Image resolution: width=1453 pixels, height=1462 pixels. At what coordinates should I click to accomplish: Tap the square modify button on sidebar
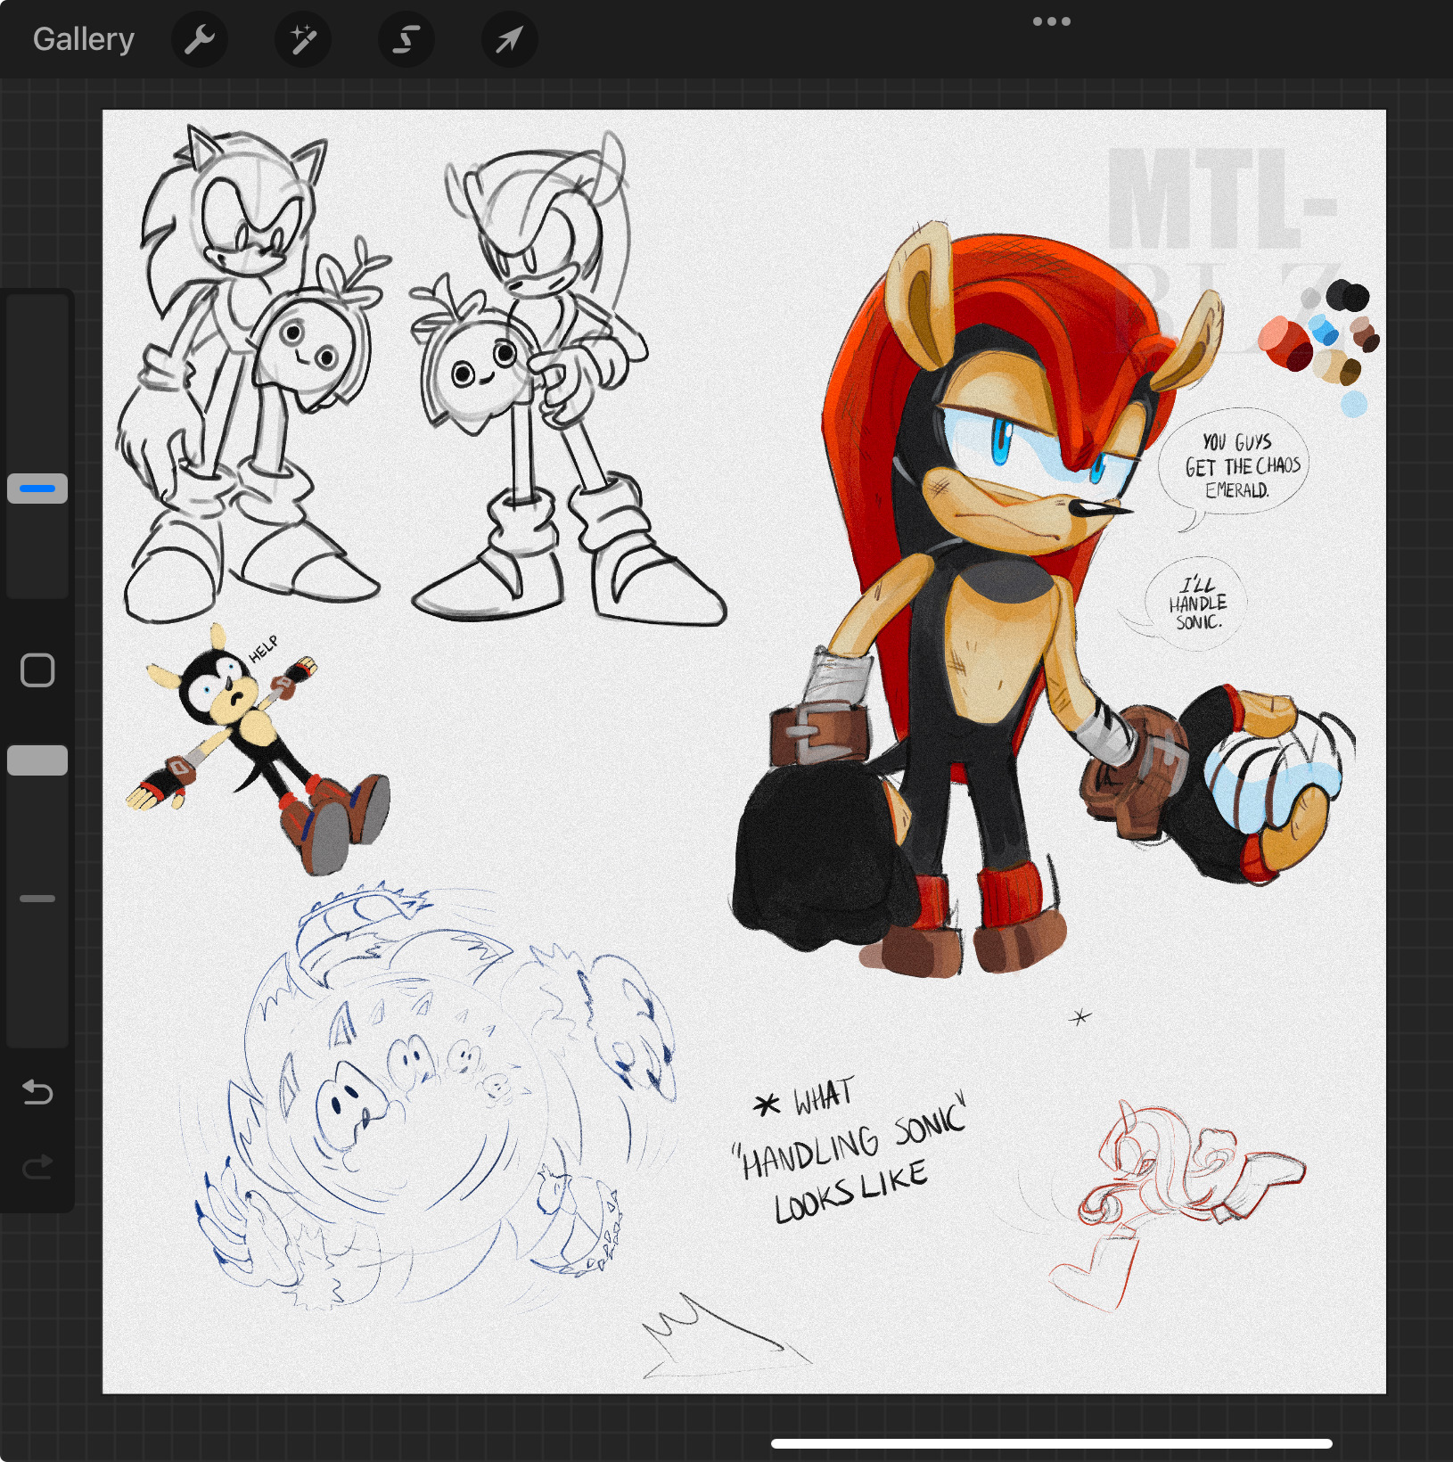click(37, 670)
